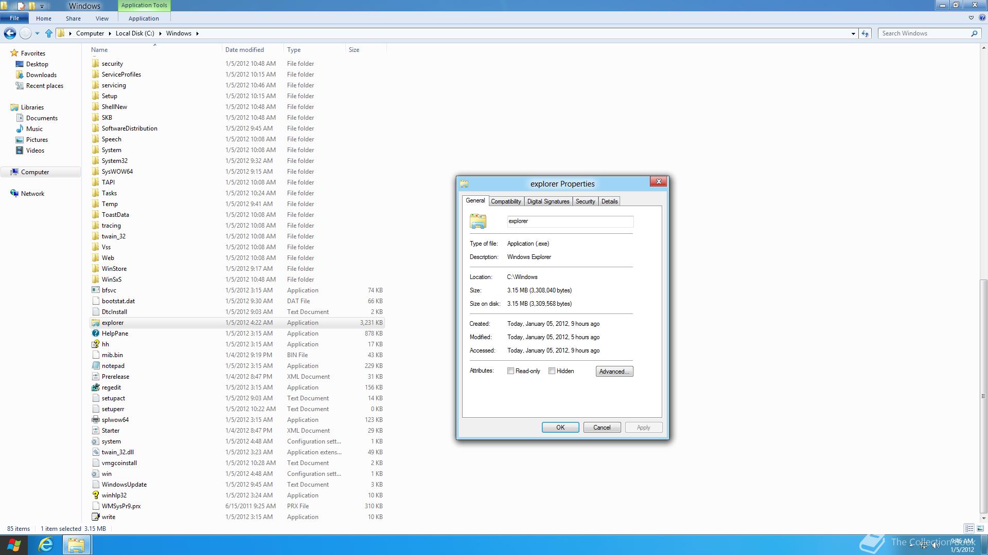Image resolution: width=988 pixels, height=555 pixels.
Task: Click the Back navigation arrow
Action: point(10,33)
